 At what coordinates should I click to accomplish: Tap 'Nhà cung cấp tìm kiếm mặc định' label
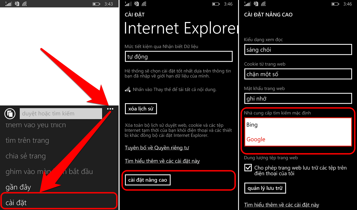277,113
